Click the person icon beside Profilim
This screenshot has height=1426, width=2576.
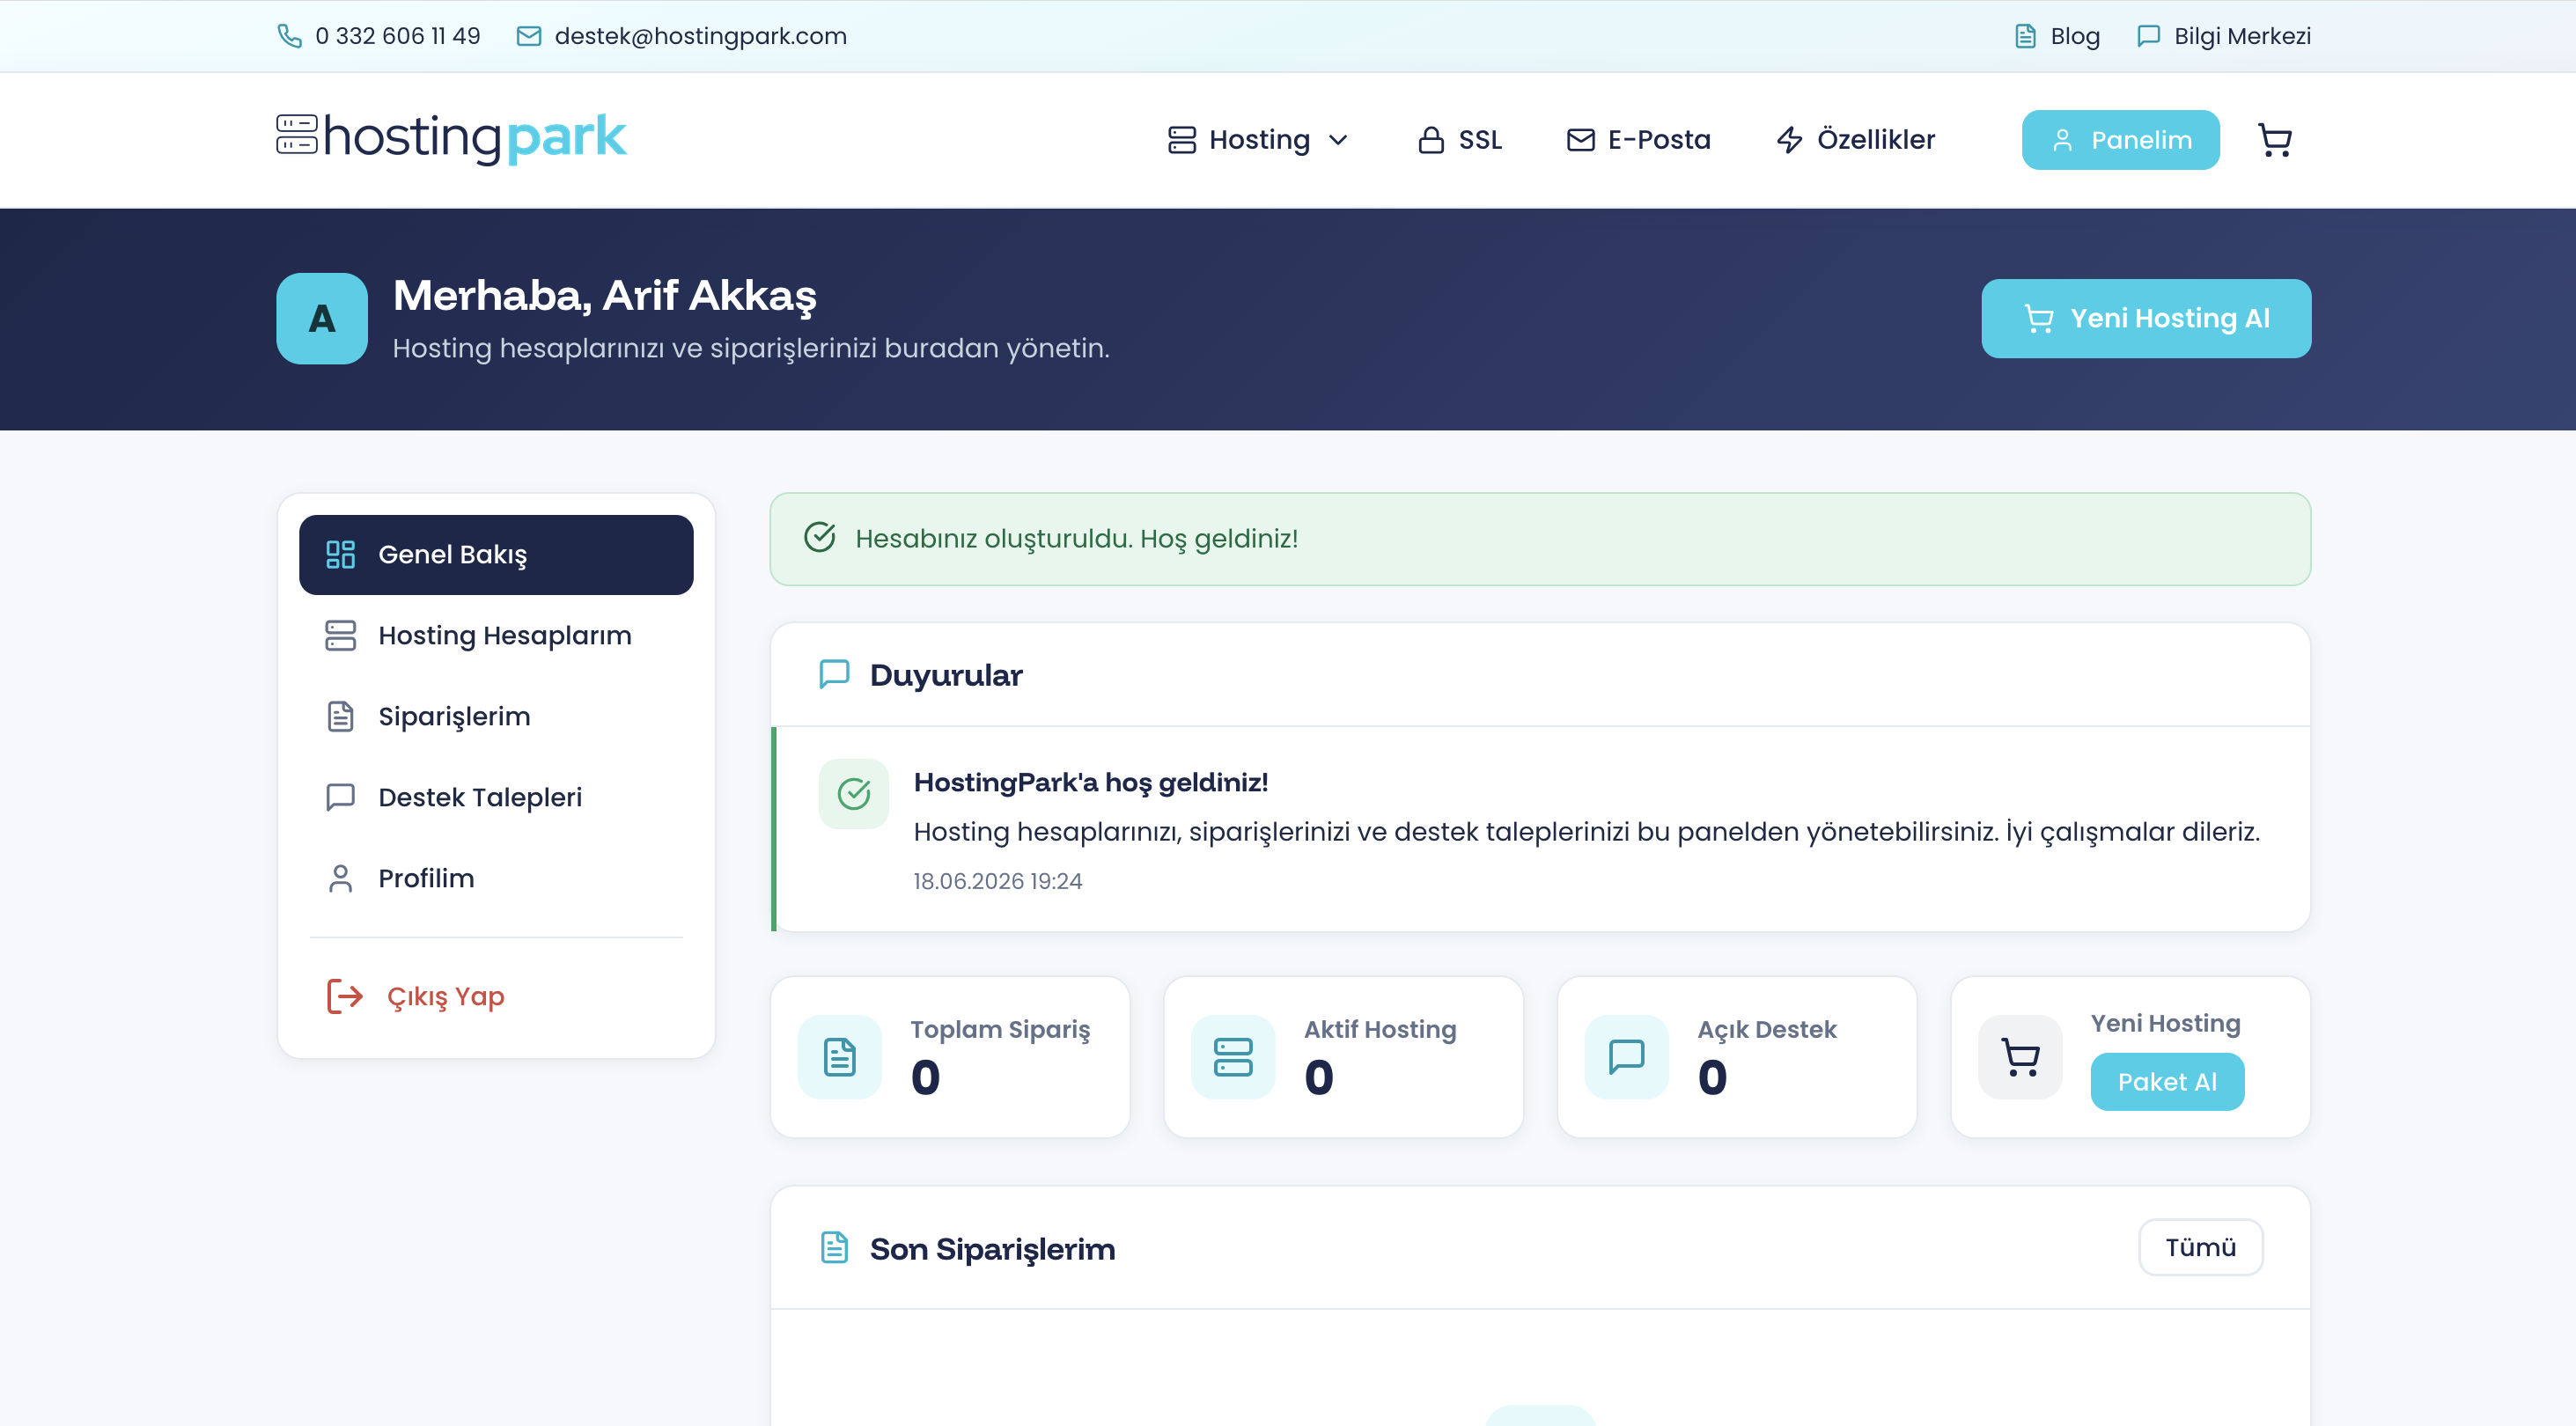click(x=341, y=879)
